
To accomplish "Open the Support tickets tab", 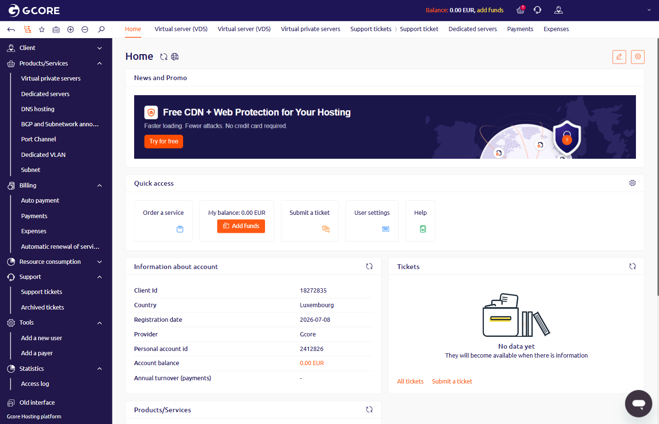I will click(371, 29).
